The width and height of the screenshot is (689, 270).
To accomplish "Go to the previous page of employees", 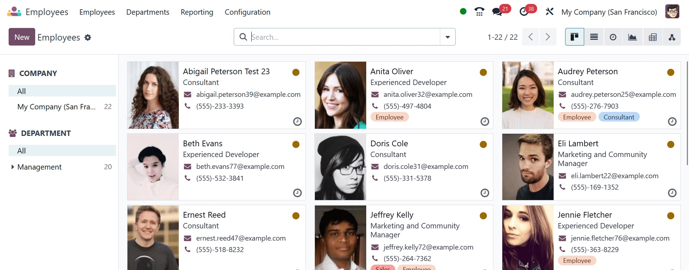I will [x=530, y=37].
